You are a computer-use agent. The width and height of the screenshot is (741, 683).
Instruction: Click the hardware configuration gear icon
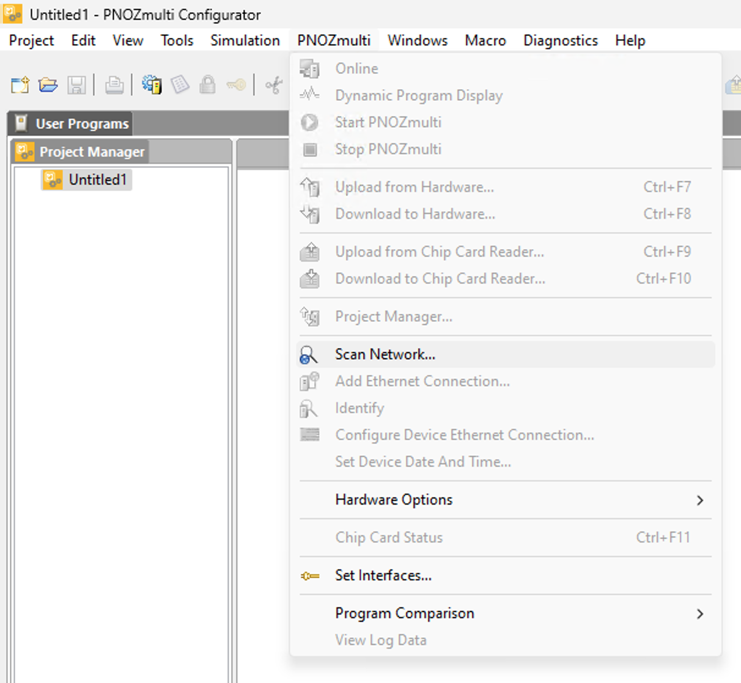point(152,84)
